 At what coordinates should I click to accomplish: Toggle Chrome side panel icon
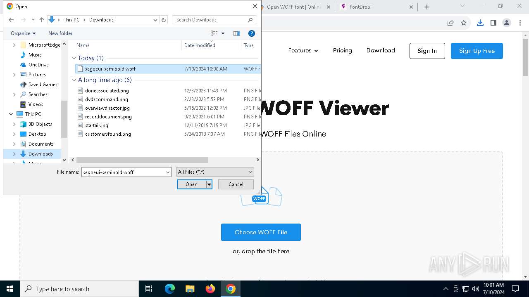[x=493, y=23]
